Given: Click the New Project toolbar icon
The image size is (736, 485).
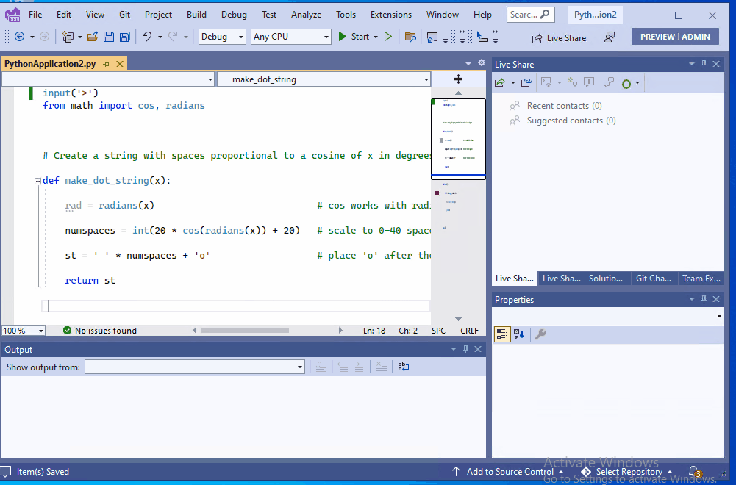Looking at the screenshot, I should click(x=68, y=37).
